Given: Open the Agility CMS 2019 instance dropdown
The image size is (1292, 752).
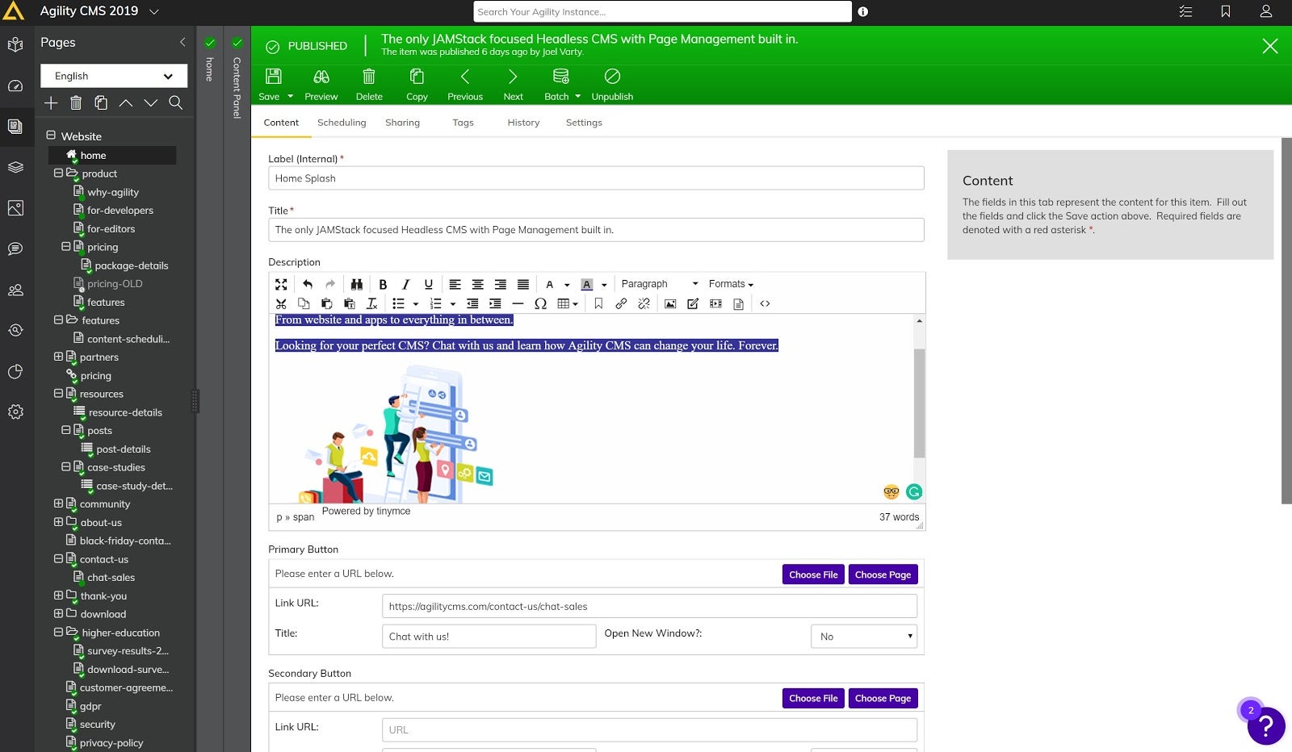Looking at the screenshot, I should tap(154, 11).
